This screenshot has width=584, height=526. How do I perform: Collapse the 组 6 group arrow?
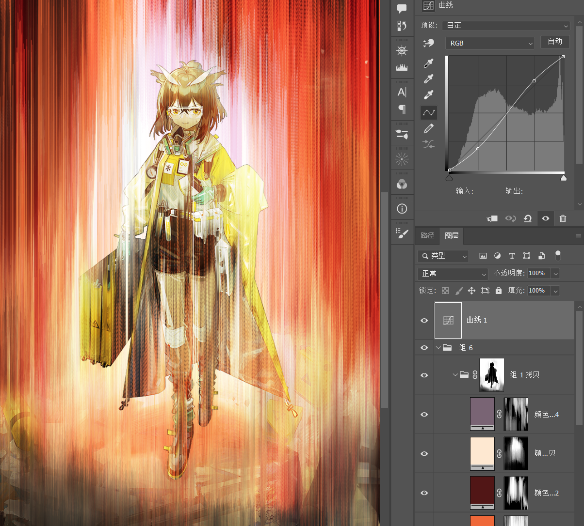coord(438,348)
